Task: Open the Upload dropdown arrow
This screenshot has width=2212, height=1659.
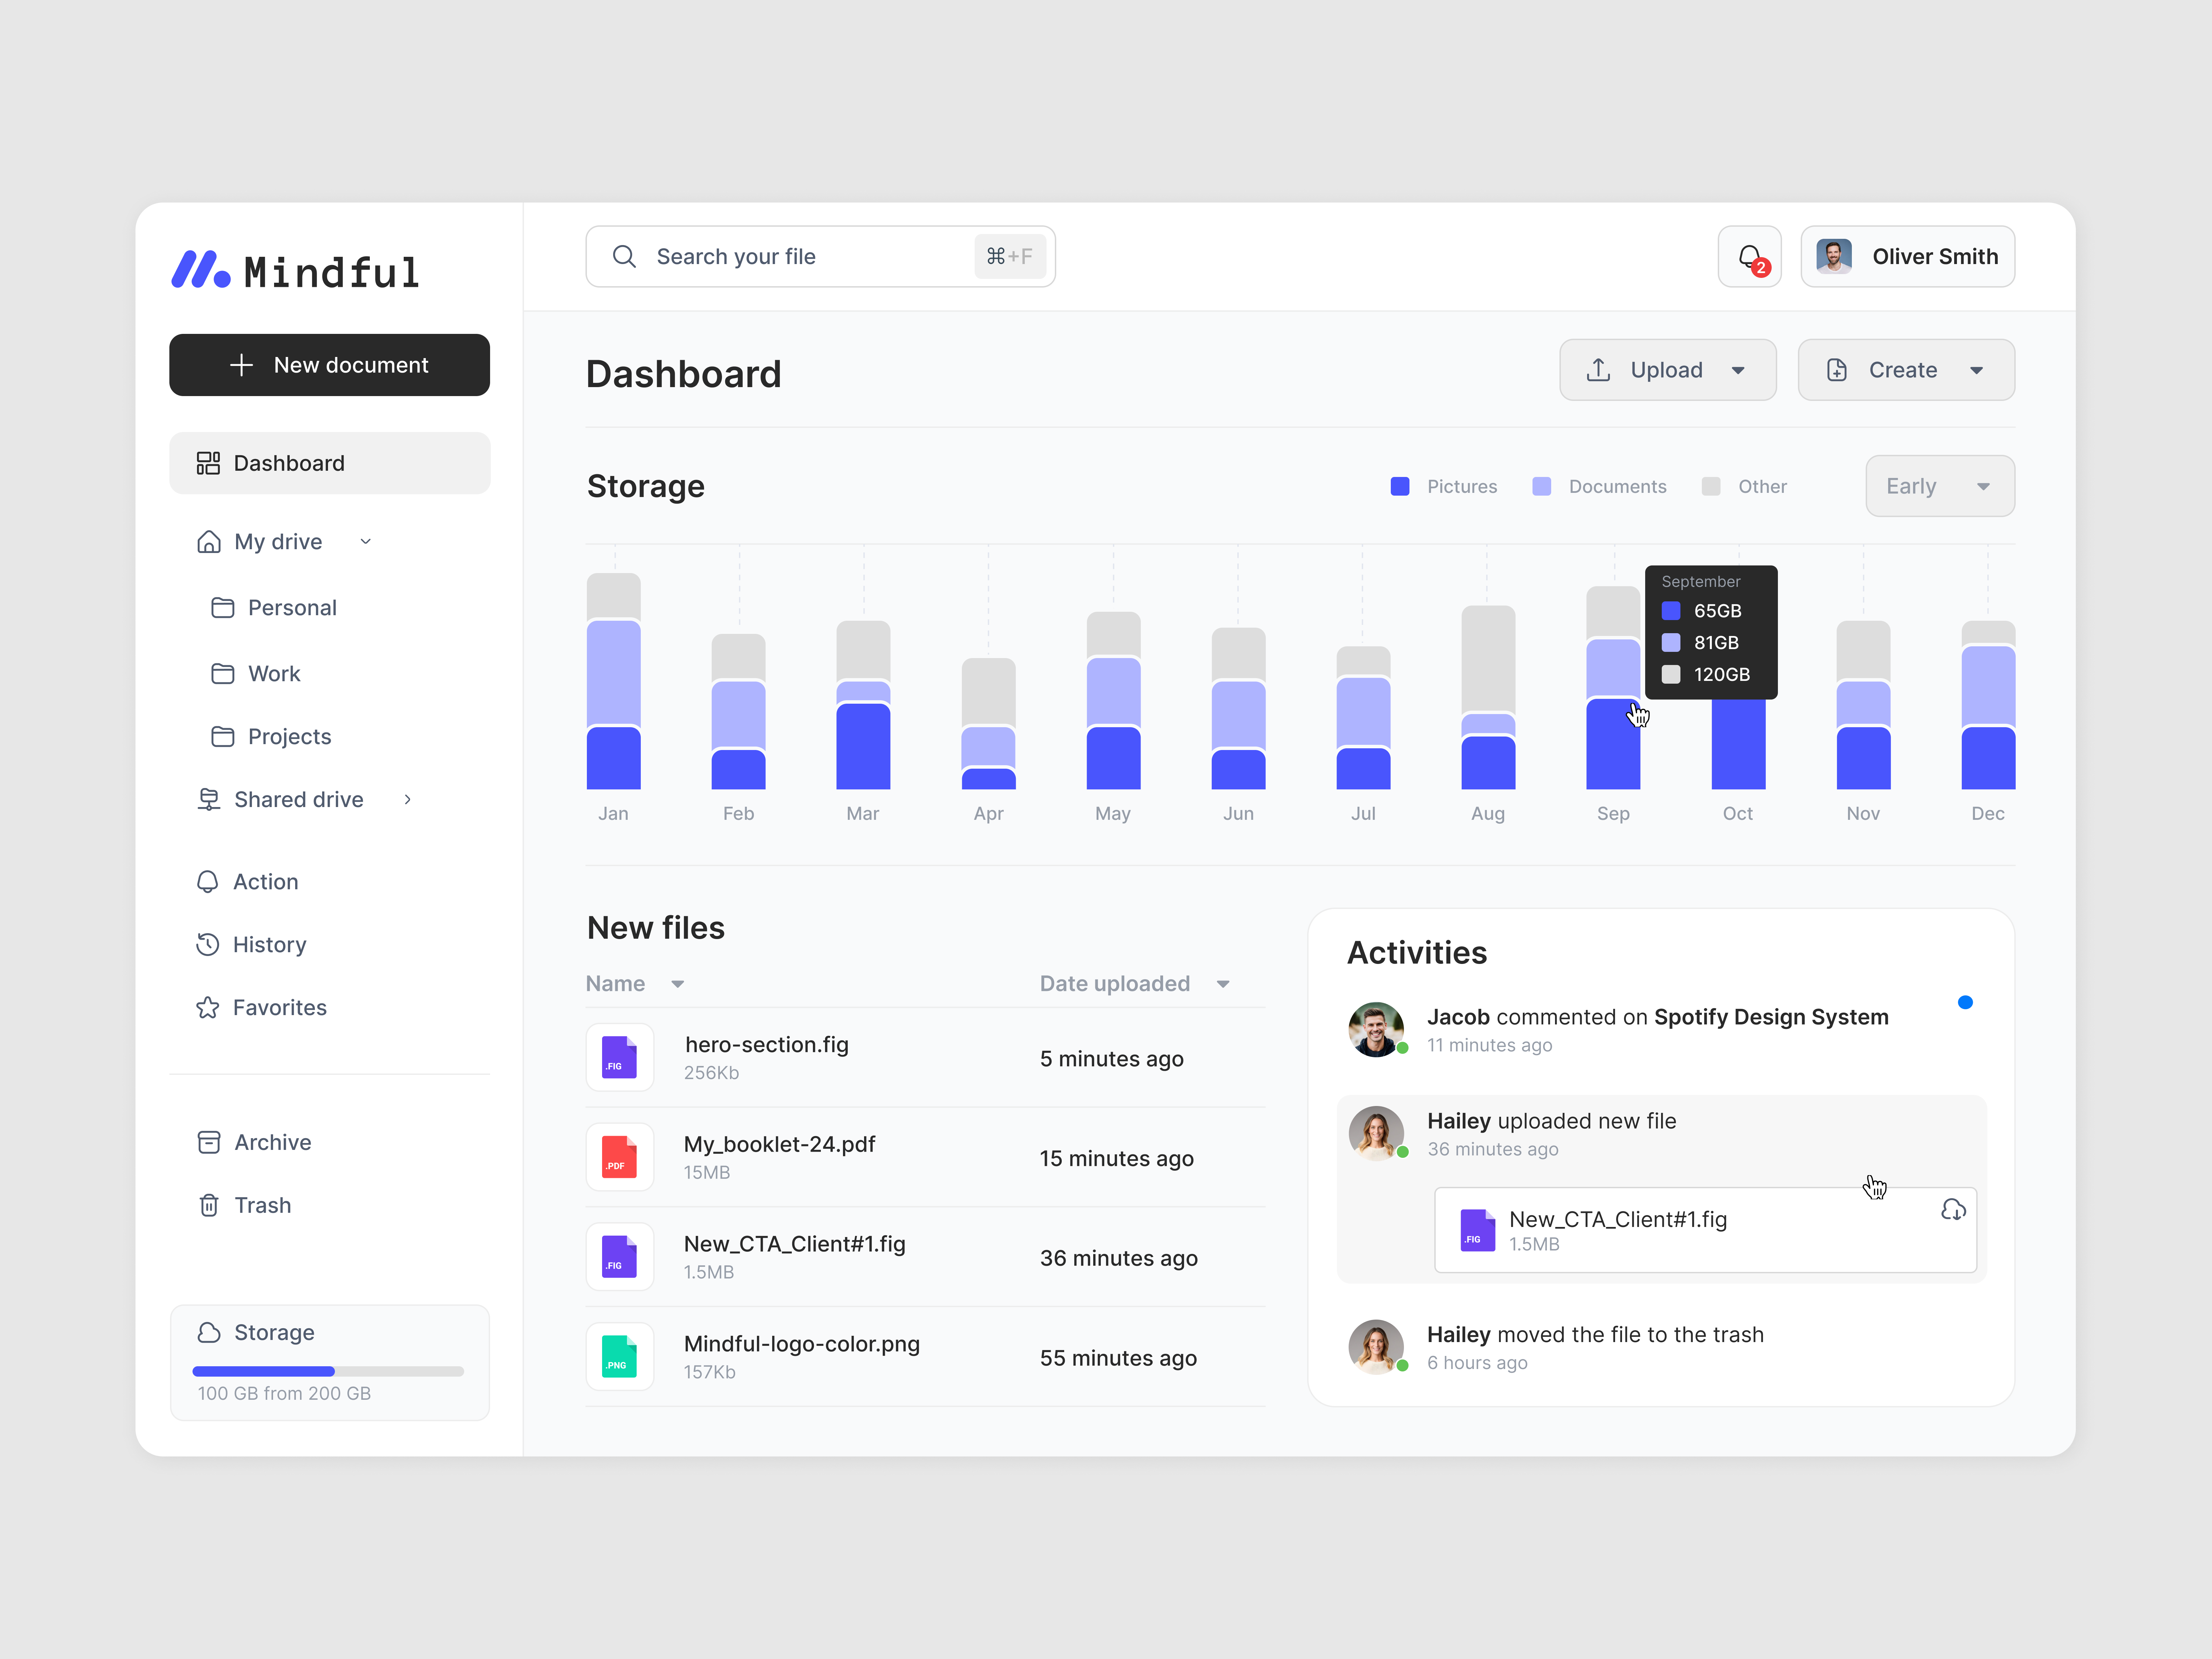Action: (1738, 370)
